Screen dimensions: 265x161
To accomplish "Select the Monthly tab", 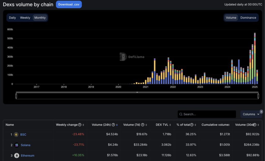I will (x=40, y=18).
